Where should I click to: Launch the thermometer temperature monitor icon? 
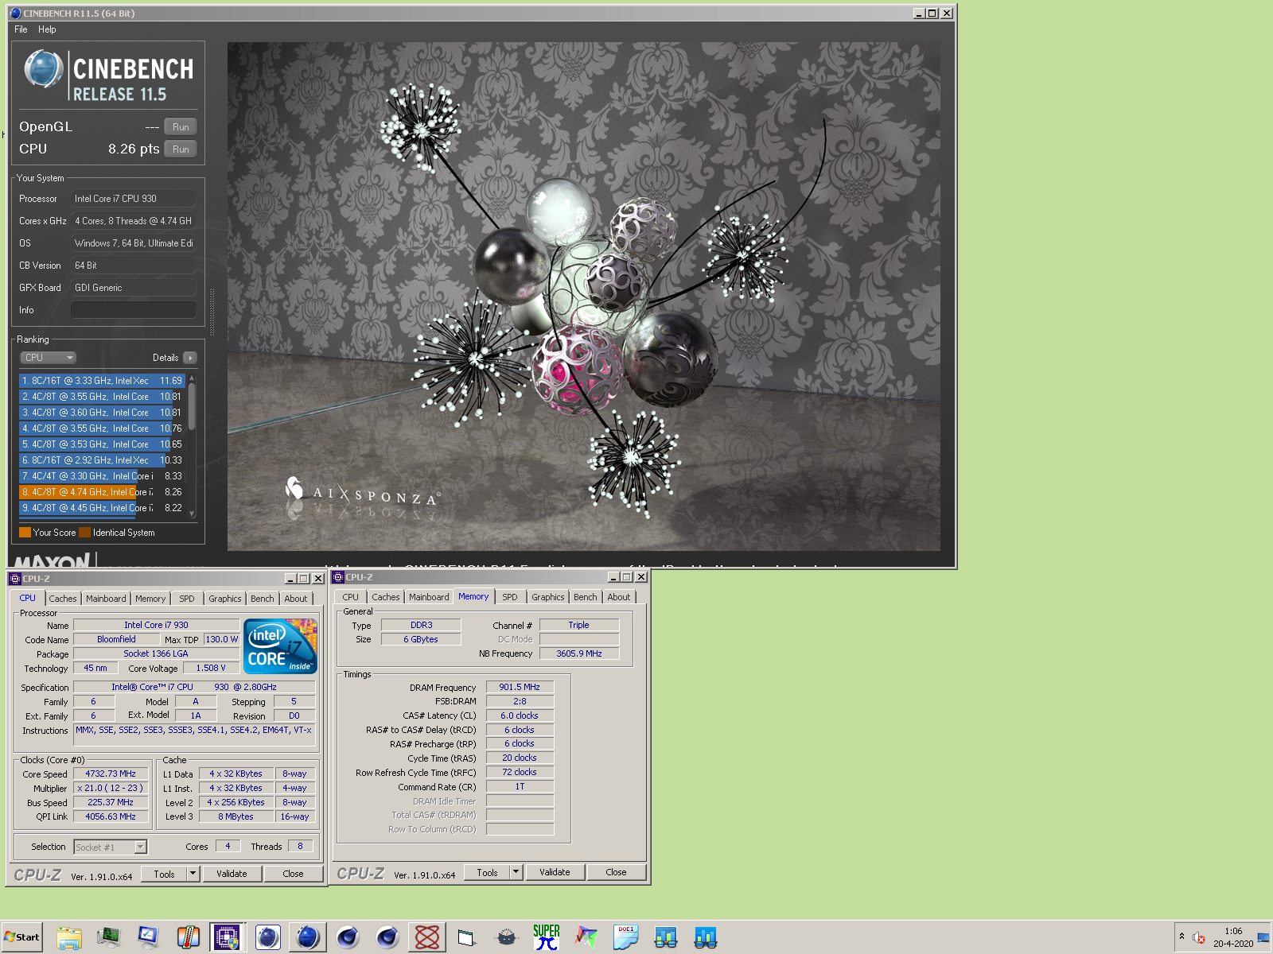tap(188, 937)
